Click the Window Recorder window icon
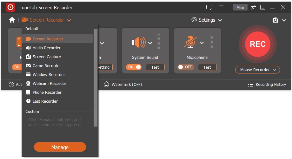This screenshot has width=292, height=159. [x=28, y=74]
